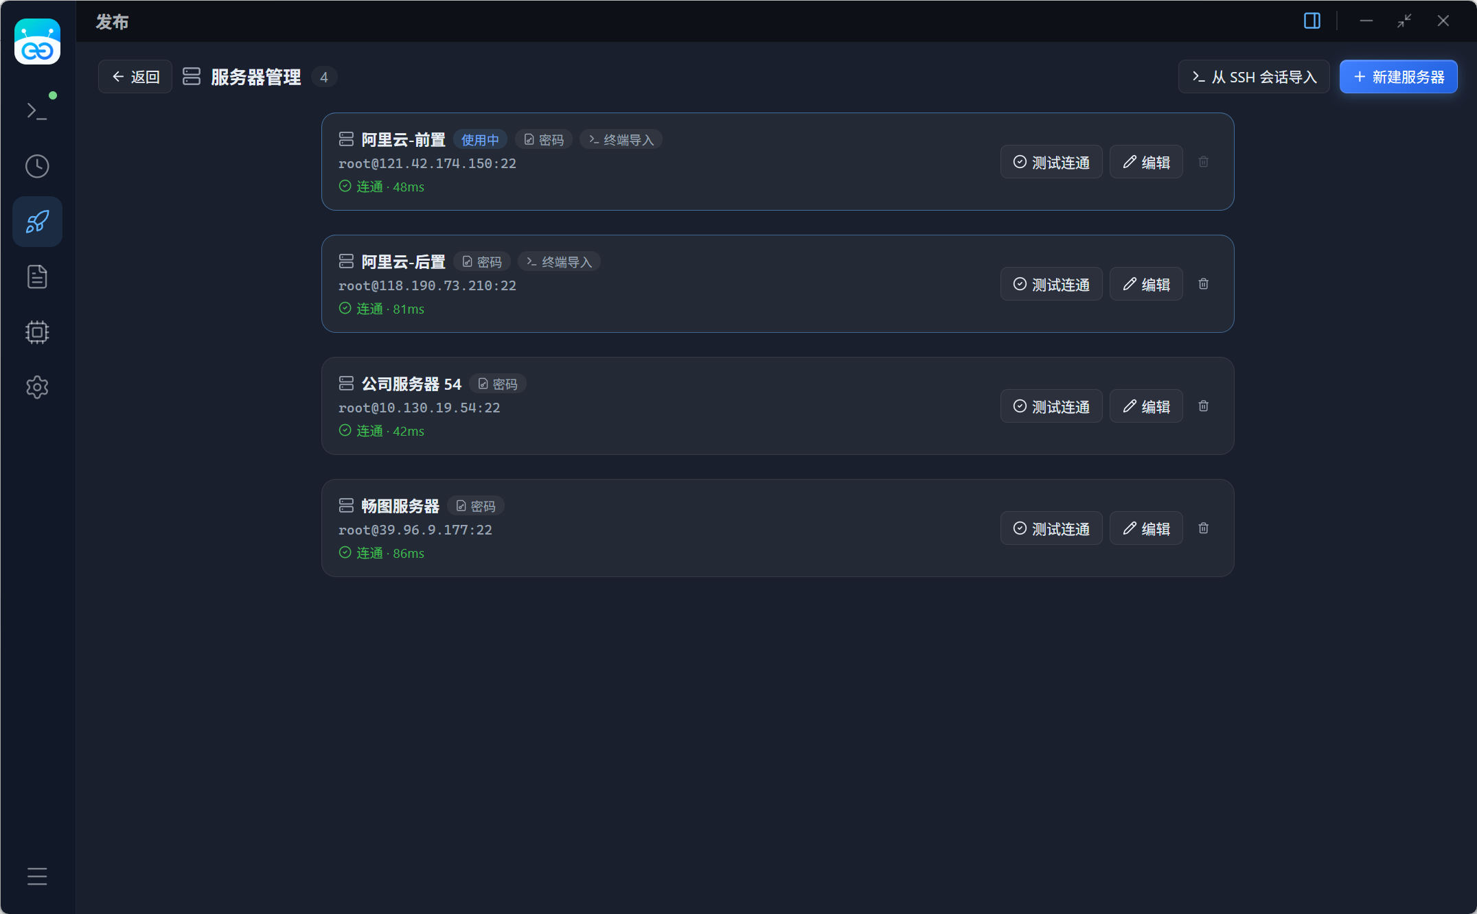Open the settings gear sidebar icon
The height and width of the screenshot is (914, 1477).
click(37, 388)
